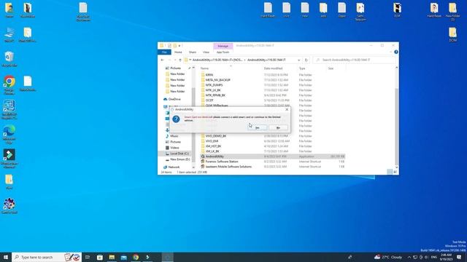Open File Explorer from the taskbar

tap(112, 257)
